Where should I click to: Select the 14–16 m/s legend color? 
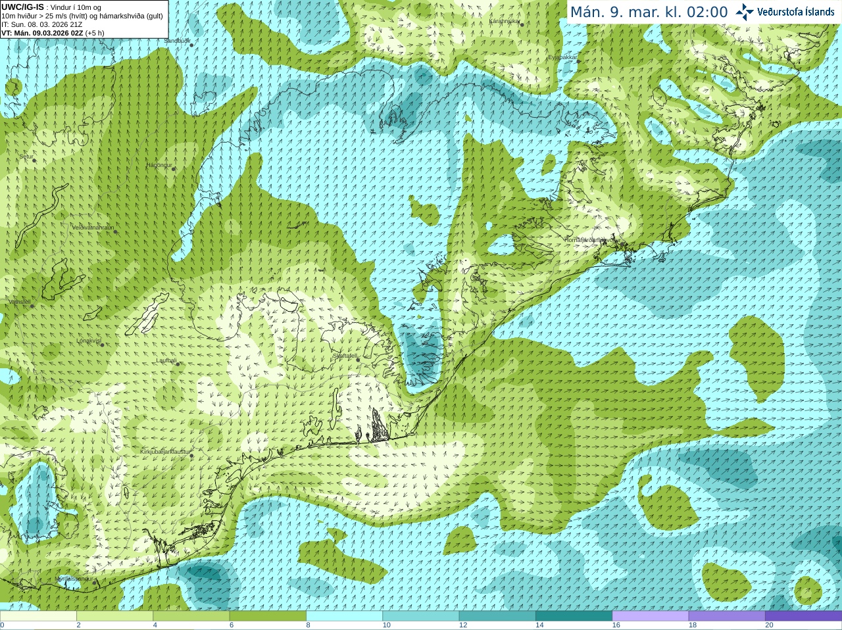(574, 616)
